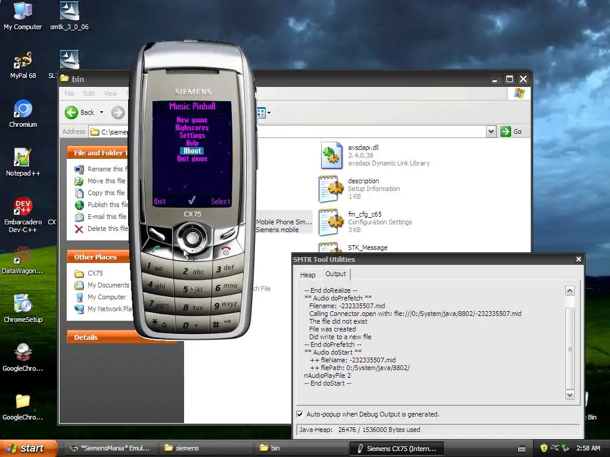This screenshot has height=457, width=610.
Task: Toggle Auto-popup when Debug Output checkbox
Action: point(300,414)
